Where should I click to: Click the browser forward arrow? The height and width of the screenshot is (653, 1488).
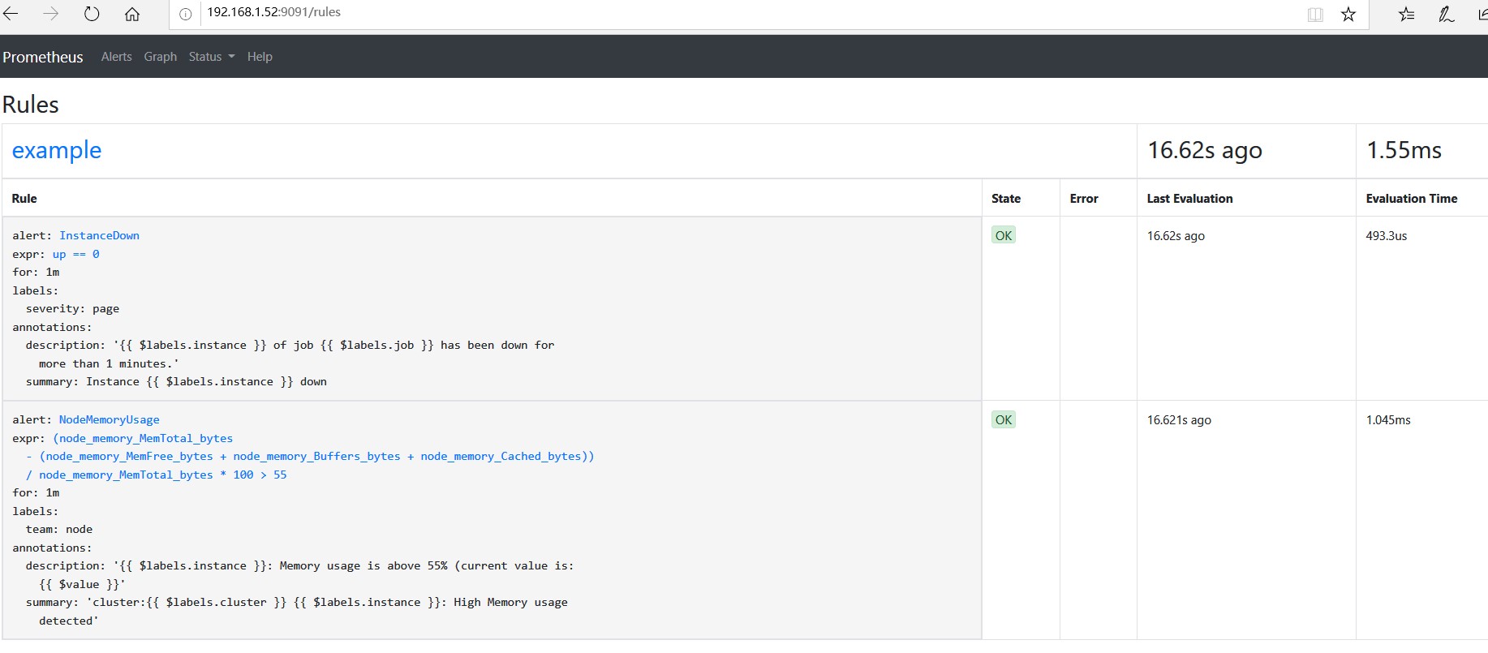[51, 14]
